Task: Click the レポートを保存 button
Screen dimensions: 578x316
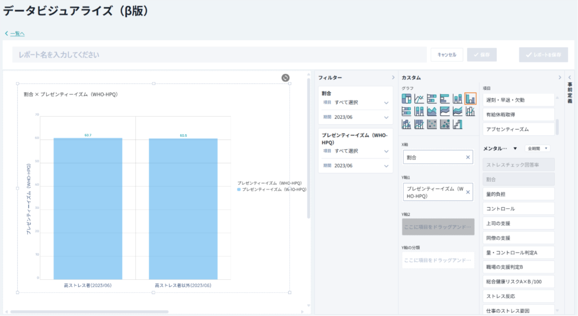Action: [x=544, y=55]
